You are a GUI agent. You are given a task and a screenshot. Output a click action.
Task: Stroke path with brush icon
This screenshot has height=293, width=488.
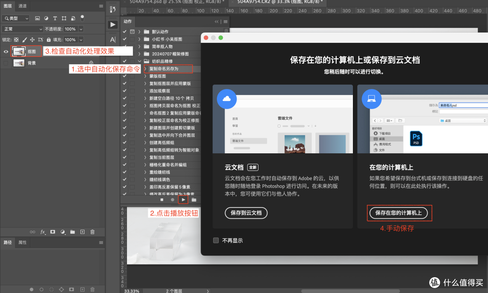[42, 289]
